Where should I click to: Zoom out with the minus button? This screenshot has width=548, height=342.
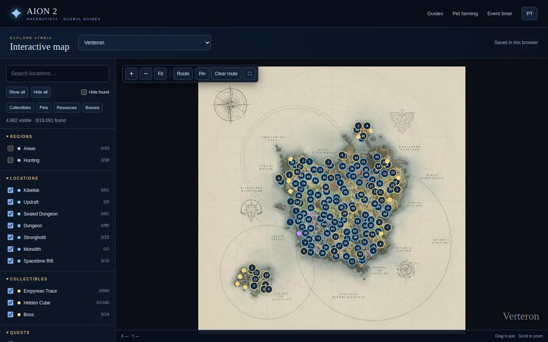click(x=146, y=73)
